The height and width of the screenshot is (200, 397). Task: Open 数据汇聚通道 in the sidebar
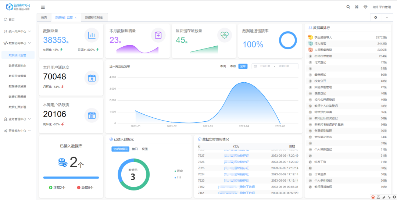(x=18, y=97)
